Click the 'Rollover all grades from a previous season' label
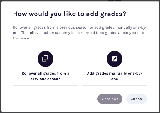This screenshot has width=160, height=113. pos(45,76)
